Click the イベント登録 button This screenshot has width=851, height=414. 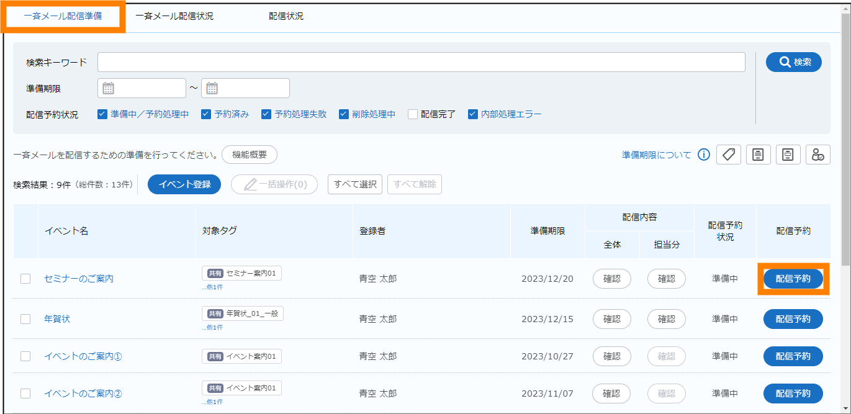[184, 184]
